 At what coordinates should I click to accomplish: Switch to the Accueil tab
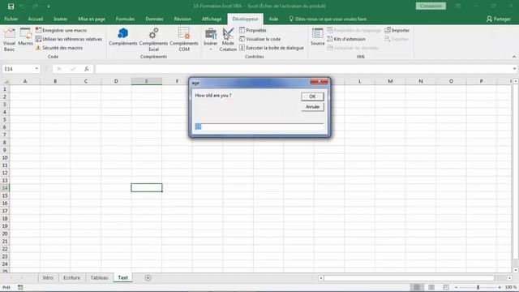(36, 19)
